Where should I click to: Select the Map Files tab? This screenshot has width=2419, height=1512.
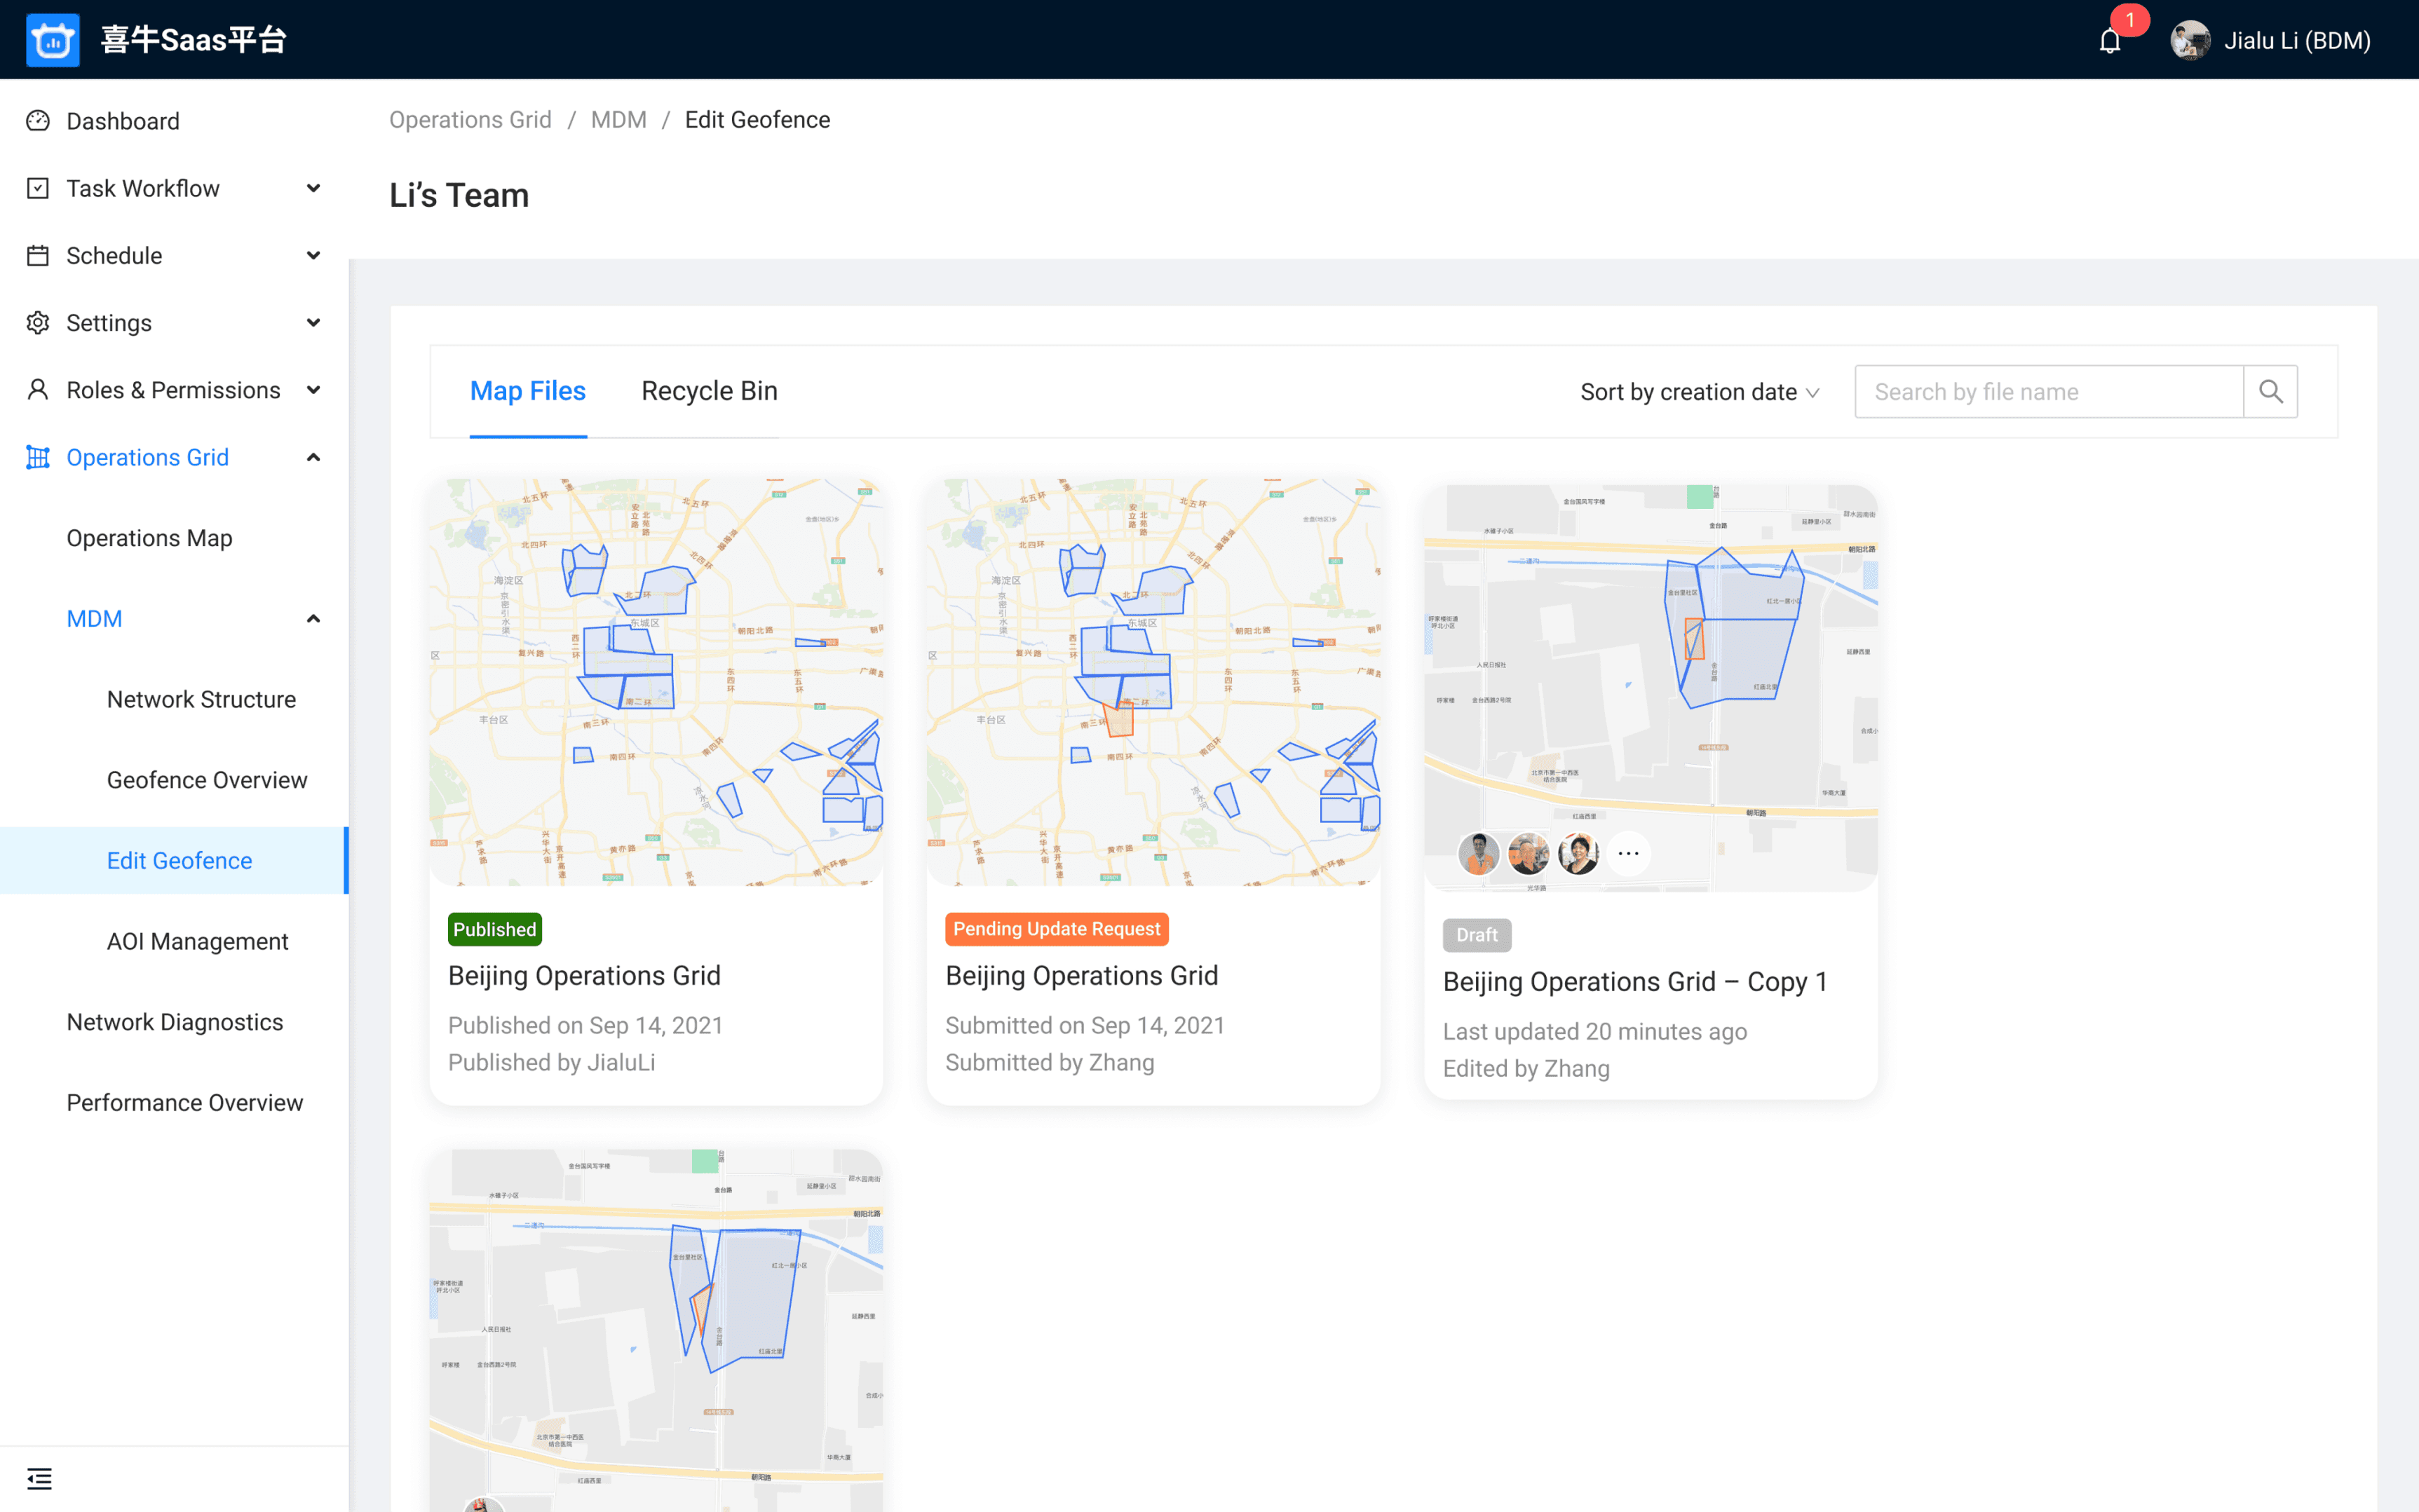(x=527, y=391)
